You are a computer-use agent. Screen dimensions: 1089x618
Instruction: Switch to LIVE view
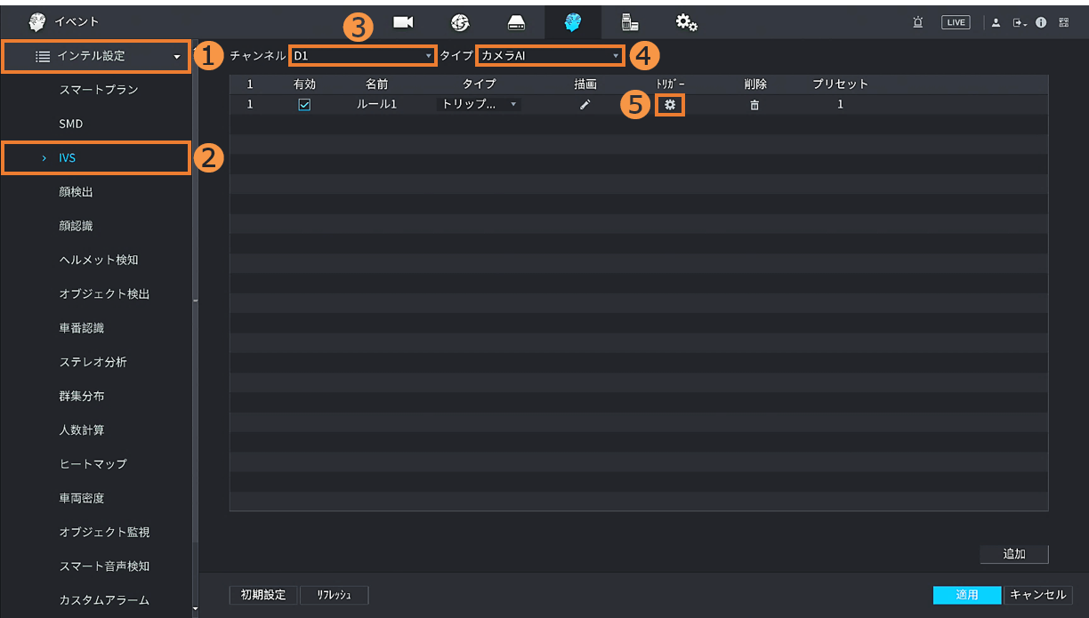pos(956,22)
